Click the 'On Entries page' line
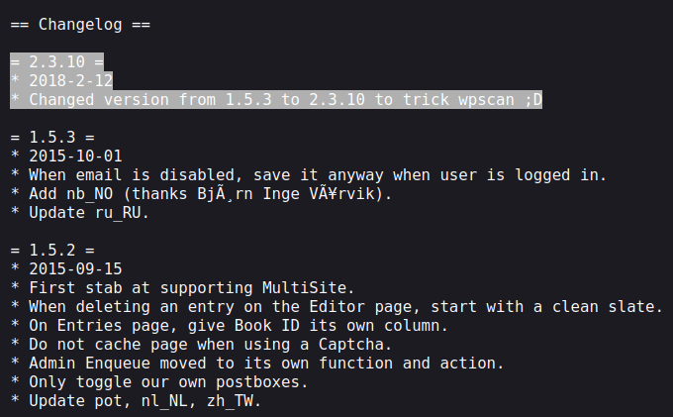 (230, 326)
